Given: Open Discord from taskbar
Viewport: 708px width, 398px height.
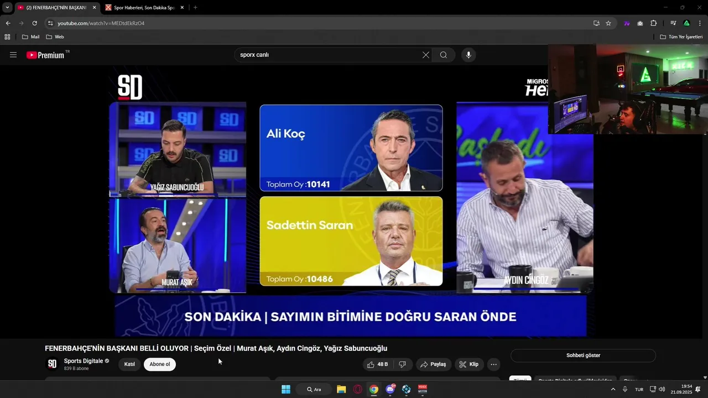Looking at the screenshot, I should (x=390, y=389).
